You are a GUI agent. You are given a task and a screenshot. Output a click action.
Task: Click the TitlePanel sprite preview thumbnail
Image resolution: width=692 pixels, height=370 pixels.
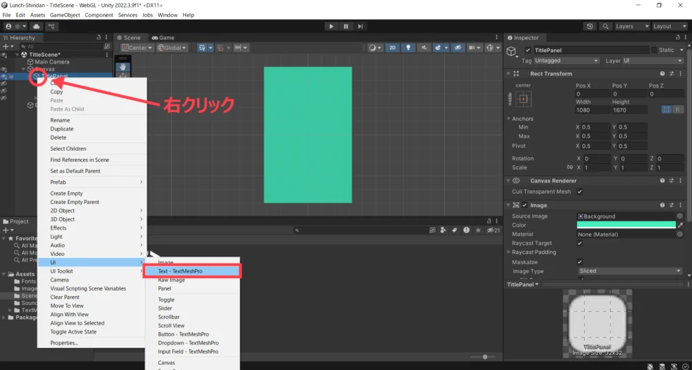597,323
